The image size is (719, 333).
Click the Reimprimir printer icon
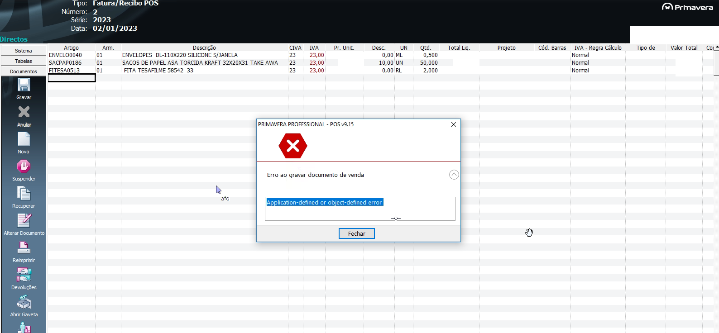(x=24, y=248)
